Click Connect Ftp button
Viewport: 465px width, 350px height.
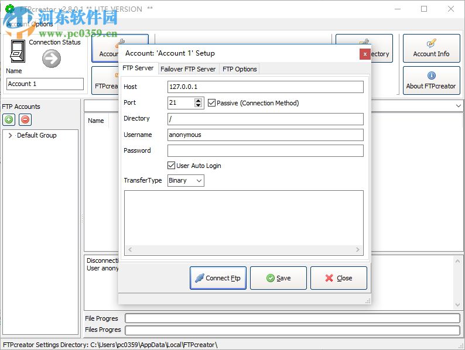[218, 278]
